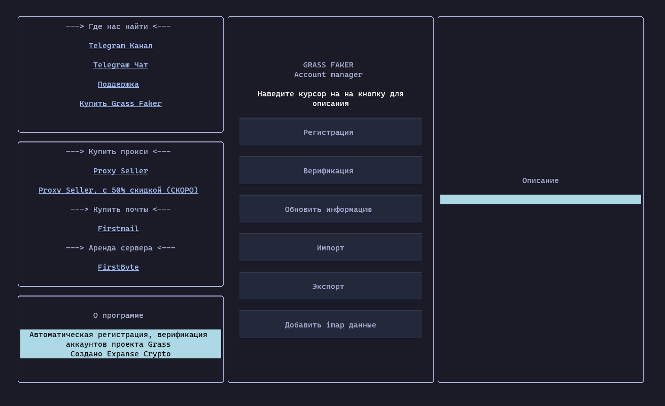This screenshot has width=665, height=406.
Task: Click the empty light-blue description field
Action: 540,200
